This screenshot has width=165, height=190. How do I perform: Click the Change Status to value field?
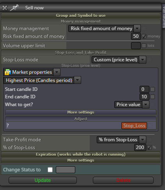66,170
